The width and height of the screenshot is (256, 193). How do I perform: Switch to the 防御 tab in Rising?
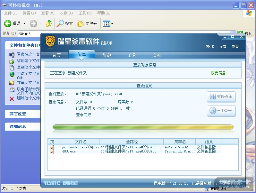coord(107,55)
